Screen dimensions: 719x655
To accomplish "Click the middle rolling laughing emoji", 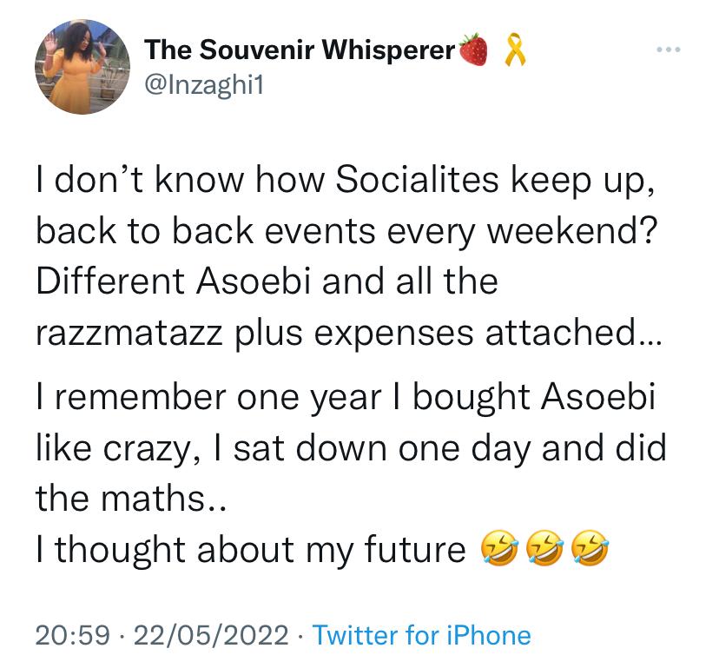I will pyautogui.click(x=544, y=549).
